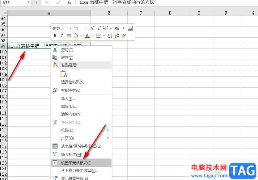Click the center alignment icon
The image size is (258, 180).
(69, 36)
